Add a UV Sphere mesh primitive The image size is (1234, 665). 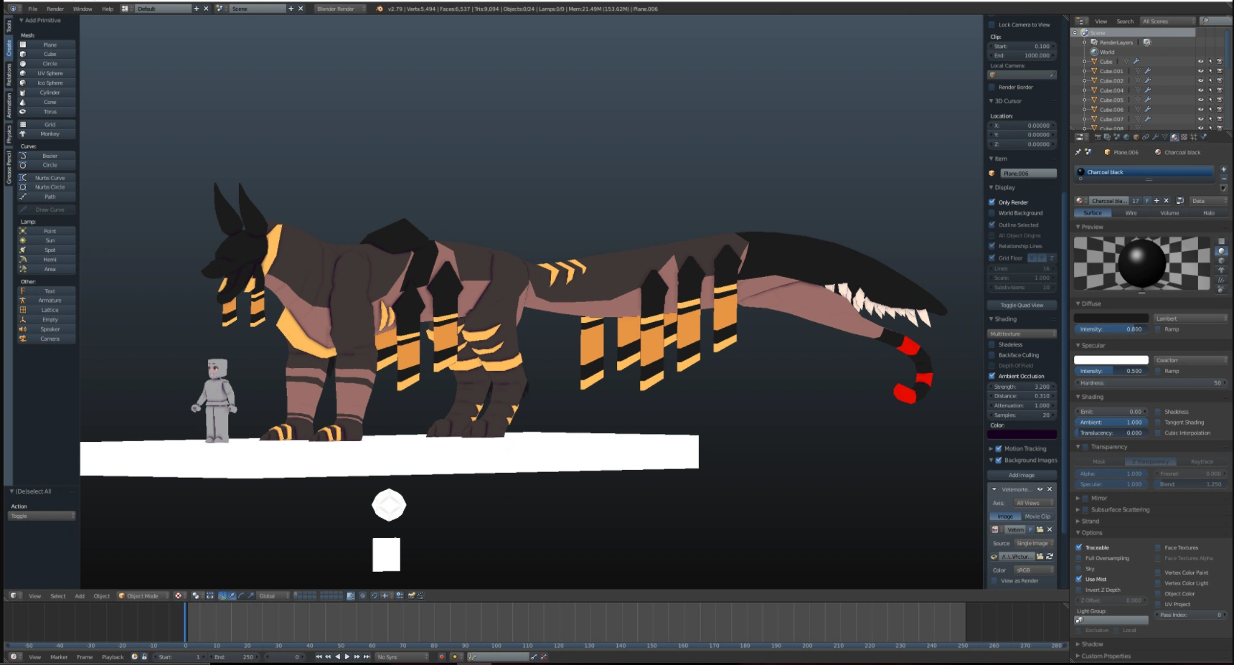click(x=50, y=73)
